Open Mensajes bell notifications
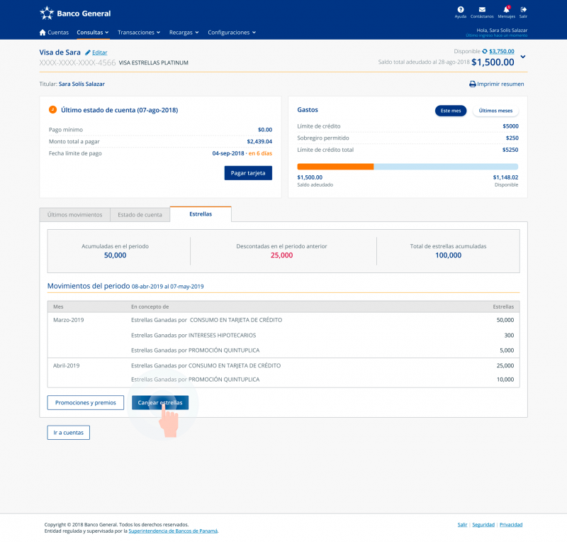The width and height of the screenshot is (567, 542). tap(506, 9)
